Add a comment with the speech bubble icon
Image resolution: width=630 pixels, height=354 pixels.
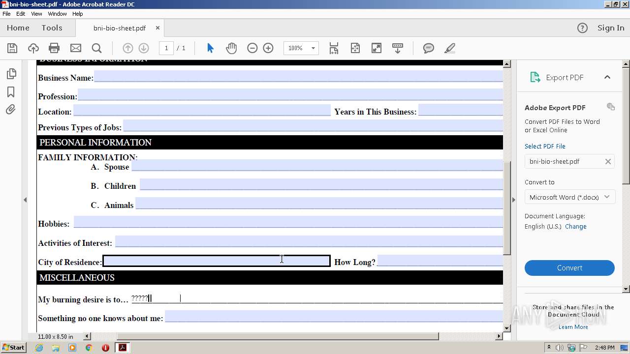click(429, 48)
